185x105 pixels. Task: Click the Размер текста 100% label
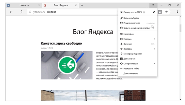click(133, 12)
